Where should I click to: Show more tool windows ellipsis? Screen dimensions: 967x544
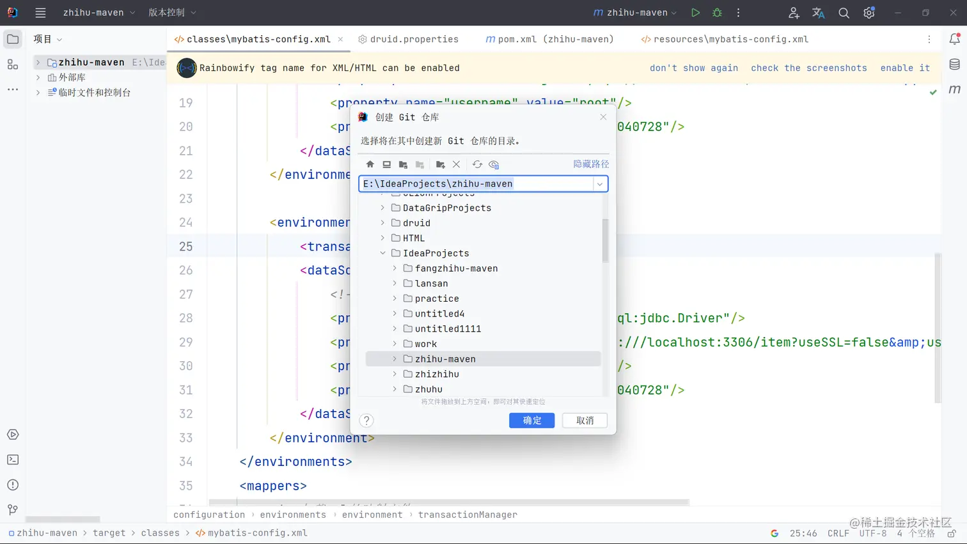pyautogui.click(x=13, y=89)
